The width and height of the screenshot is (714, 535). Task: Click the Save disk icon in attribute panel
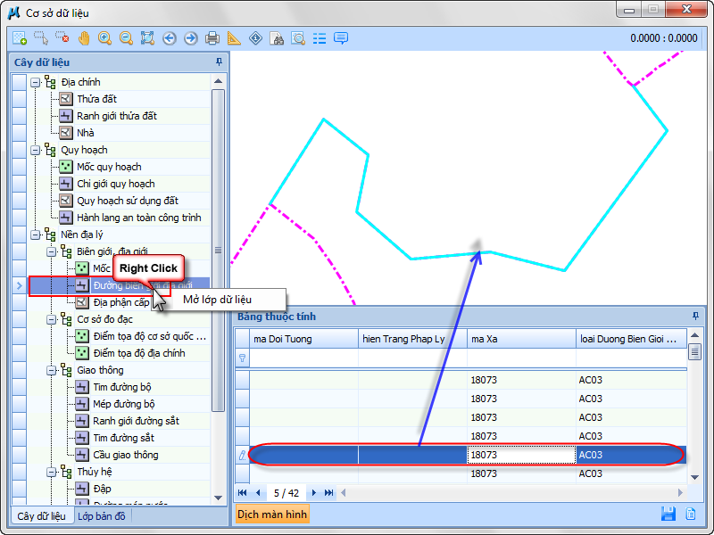coord(668,514)
